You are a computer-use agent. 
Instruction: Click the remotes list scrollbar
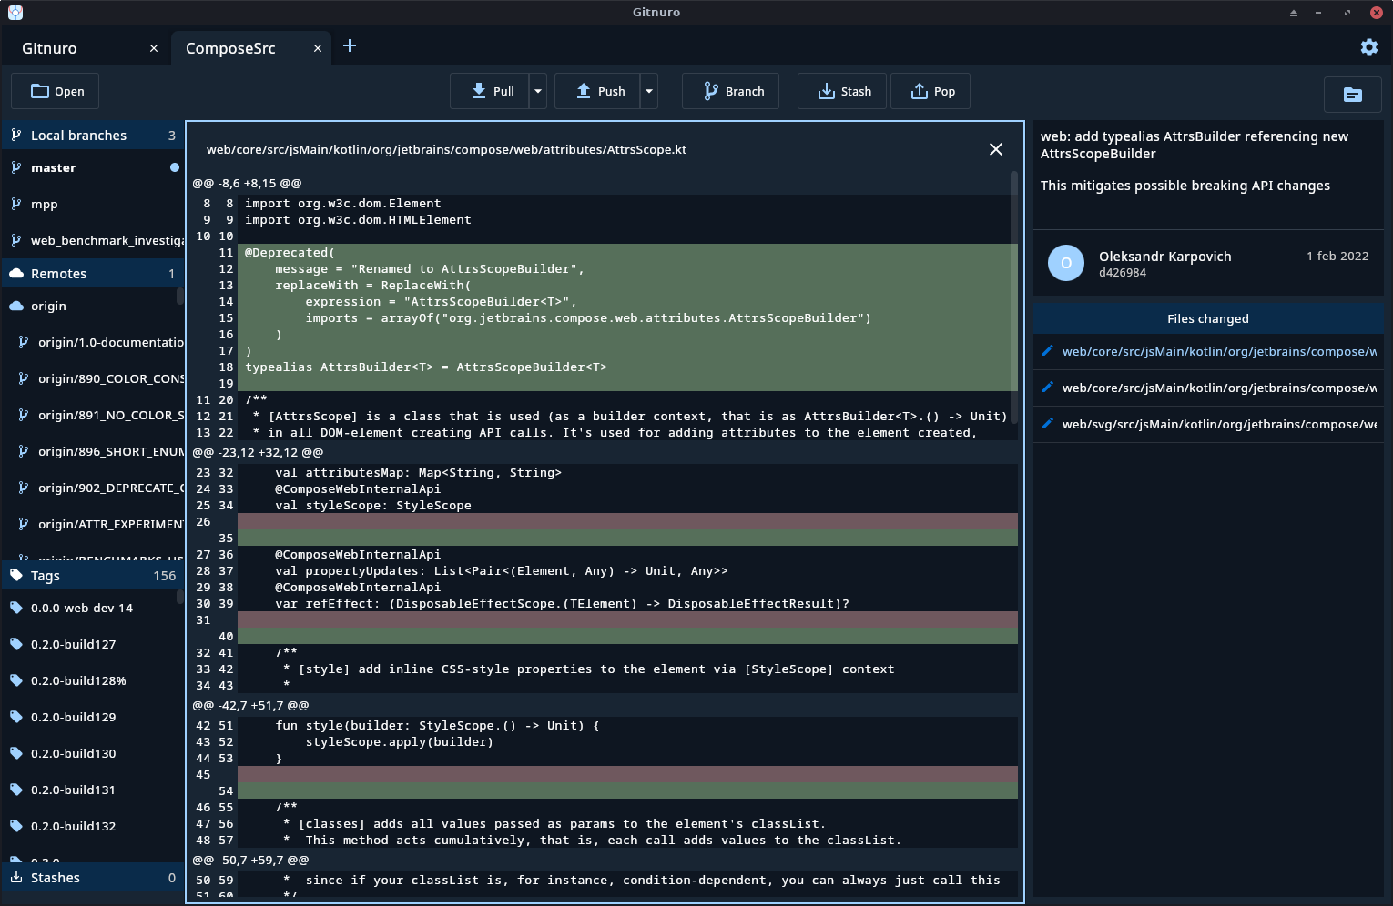coord(180,297)
